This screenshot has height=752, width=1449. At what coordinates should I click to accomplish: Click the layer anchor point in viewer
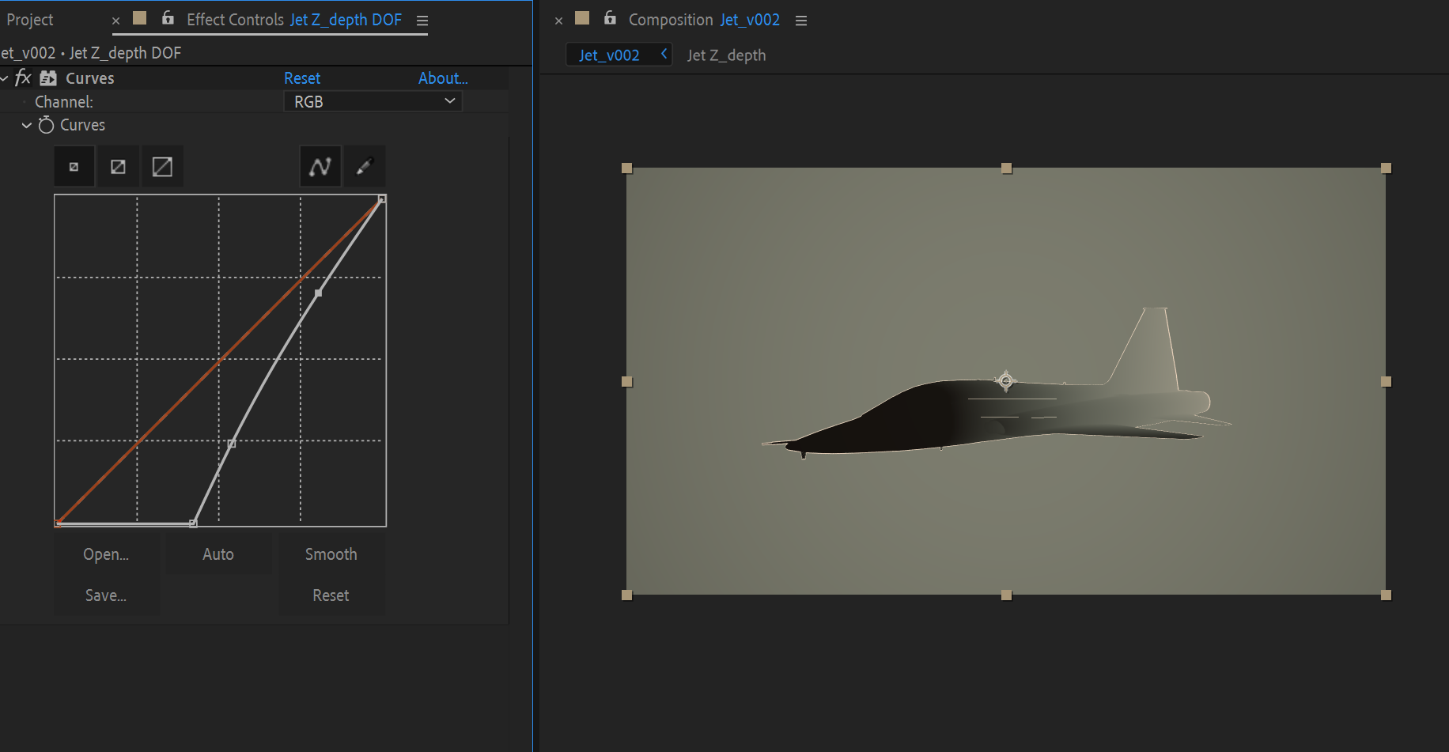1005,380
